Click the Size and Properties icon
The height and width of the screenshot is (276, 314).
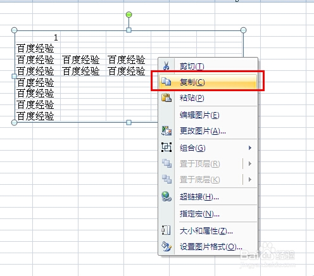click(x=166, y=230)
